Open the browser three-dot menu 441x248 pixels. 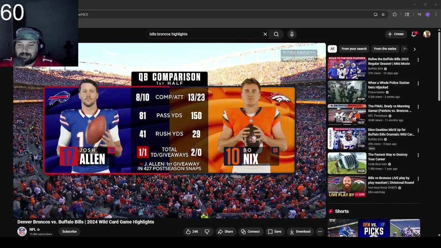436,14
